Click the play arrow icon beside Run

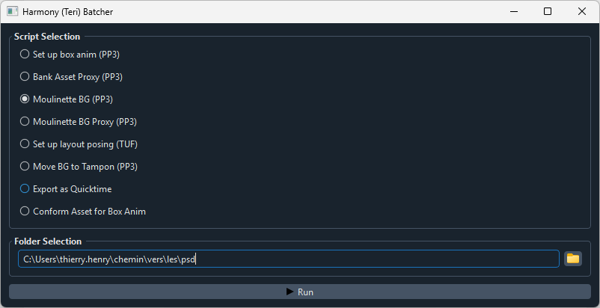click(290, 292)
